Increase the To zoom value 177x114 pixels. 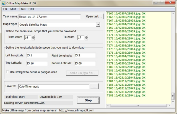86,36
